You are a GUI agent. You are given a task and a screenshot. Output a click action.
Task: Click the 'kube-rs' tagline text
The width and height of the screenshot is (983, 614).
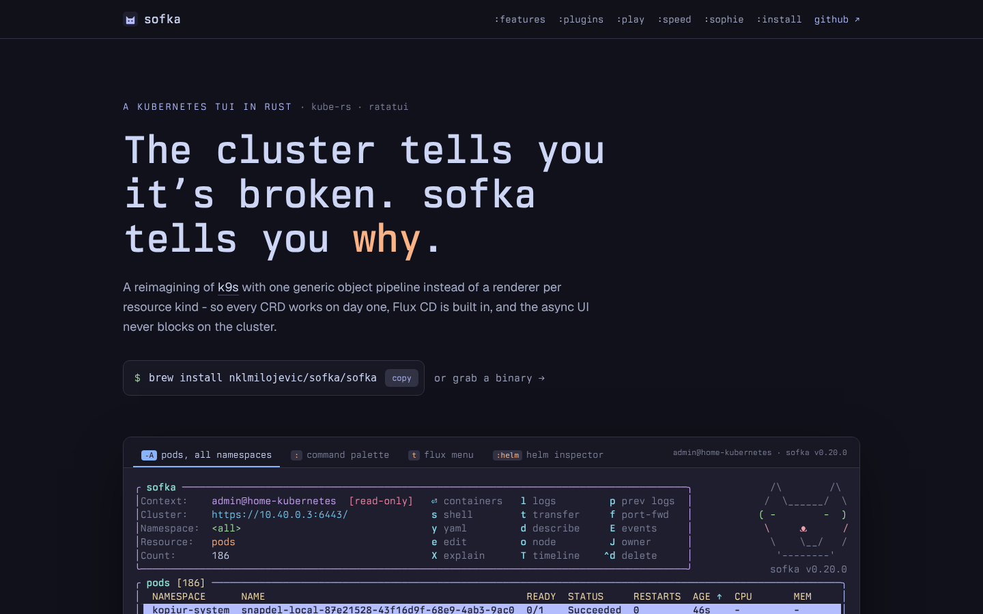coord(331,106)
